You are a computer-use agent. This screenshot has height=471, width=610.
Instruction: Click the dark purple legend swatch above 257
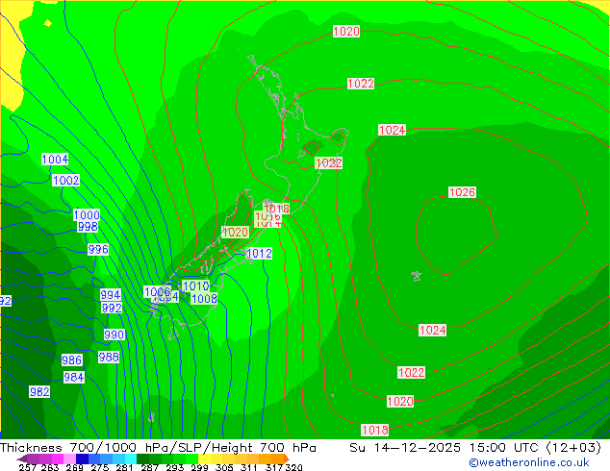(x=24, y=459)
